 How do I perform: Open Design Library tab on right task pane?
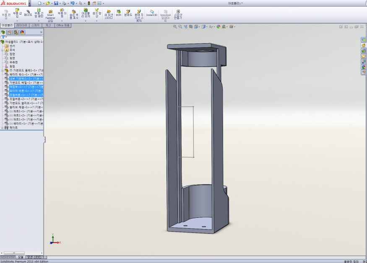point(363,51)
